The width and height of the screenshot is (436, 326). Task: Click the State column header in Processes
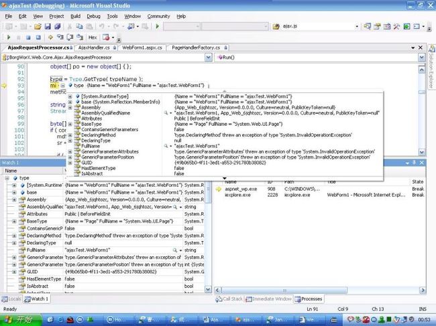tap(418, 181)
